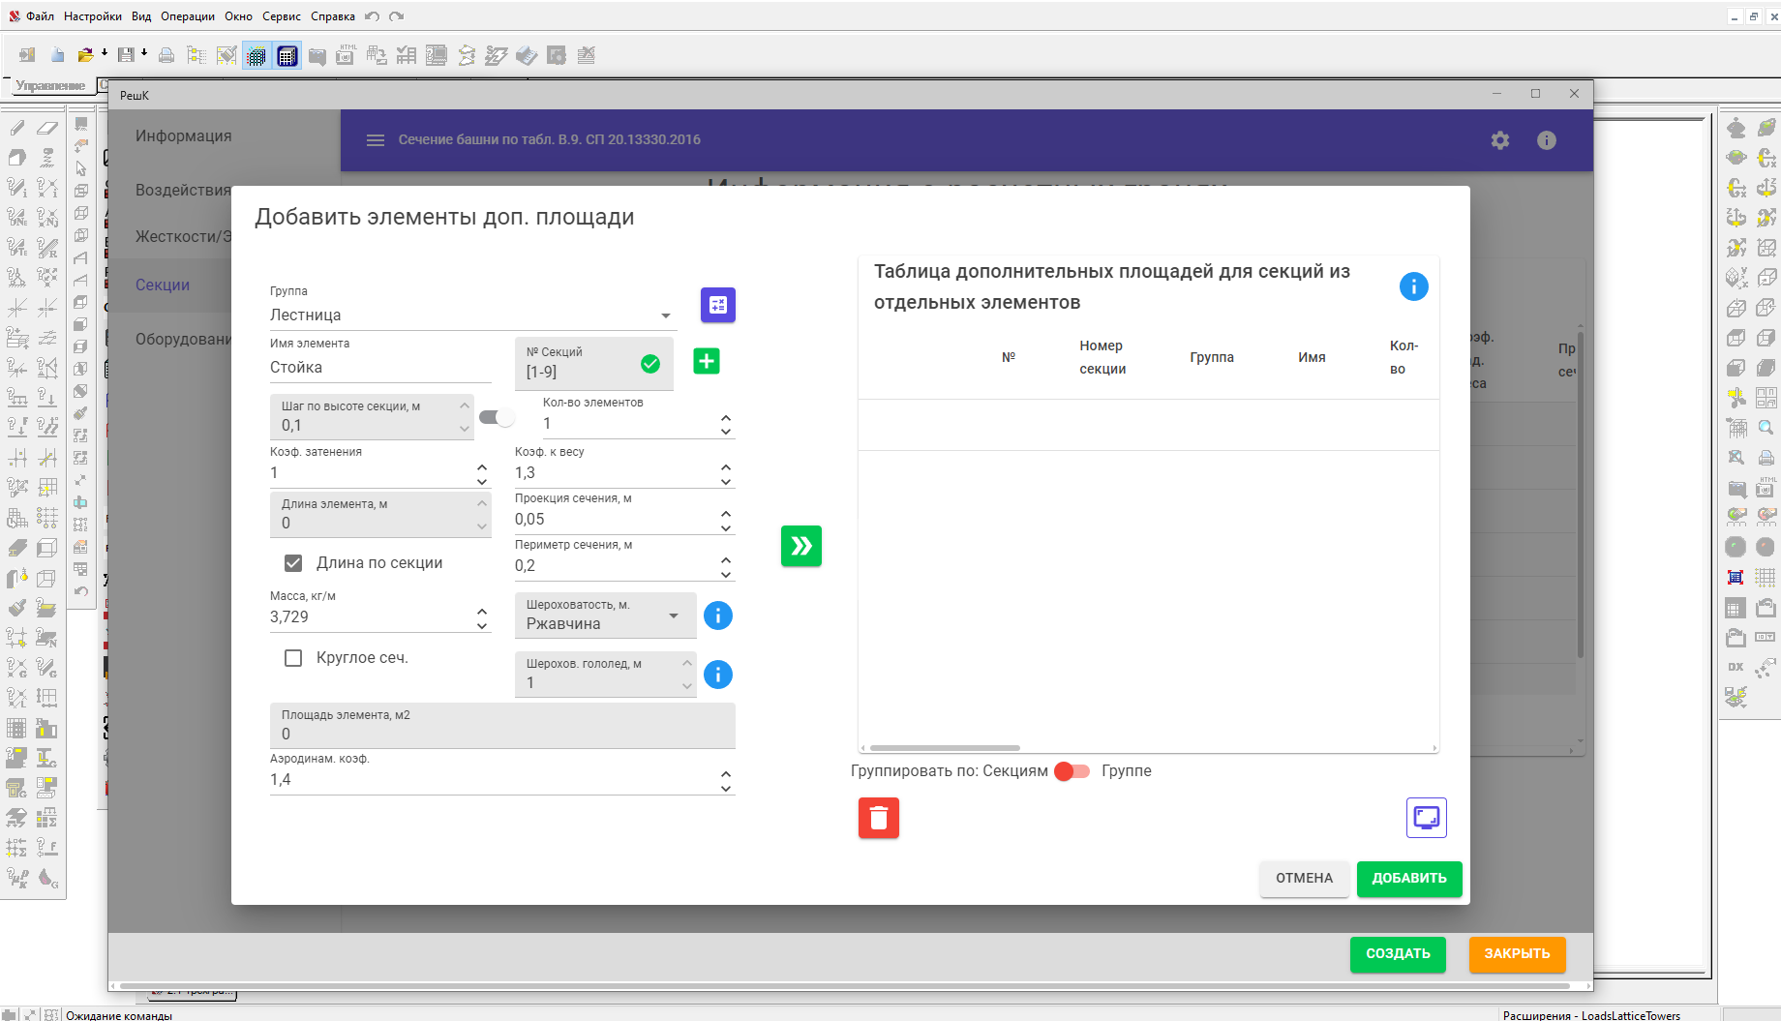Click the ДОБАВИТЬ button
Screen dimensions: 1781x1021
(x=1408, y=879)
